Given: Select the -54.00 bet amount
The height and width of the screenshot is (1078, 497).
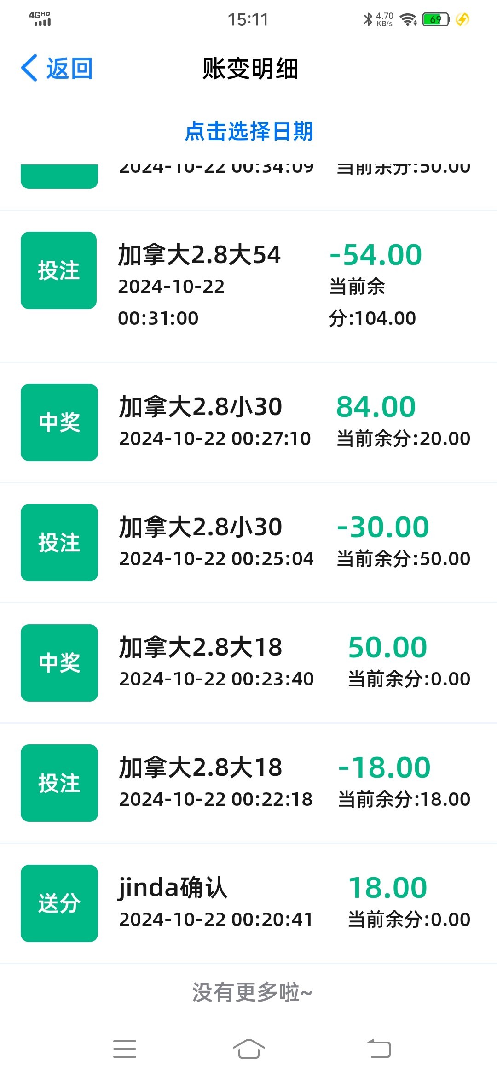Looking at the screenshot, I should tap(376, 255).
